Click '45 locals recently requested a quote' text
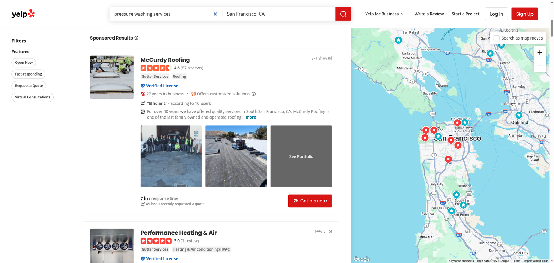Screen dimensions: 554x263 pos(175,204)
